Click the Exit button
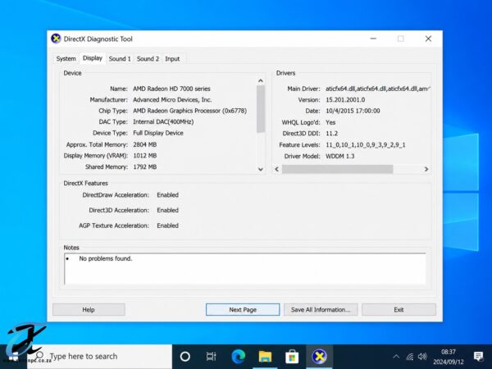This screenshot has width=492, height=369. pos(399,309)
